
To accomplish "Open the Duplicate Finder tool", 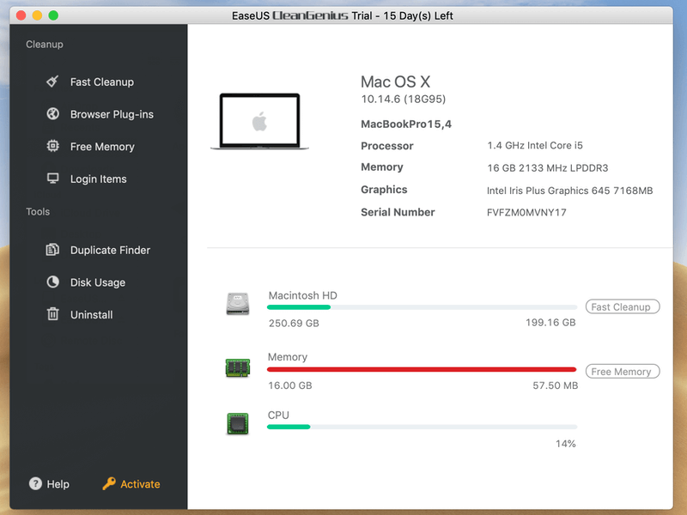I will pyautogui.click(x=110, y=250).
